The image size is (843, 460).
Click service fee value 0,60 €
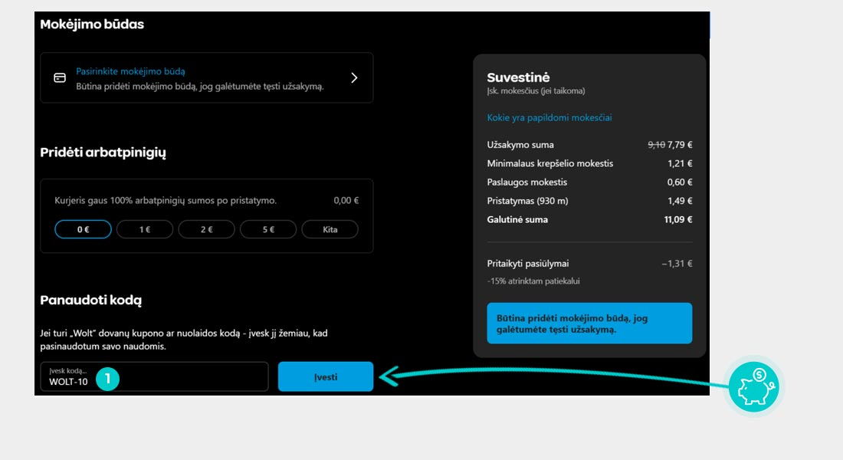(x=680, y=182)
